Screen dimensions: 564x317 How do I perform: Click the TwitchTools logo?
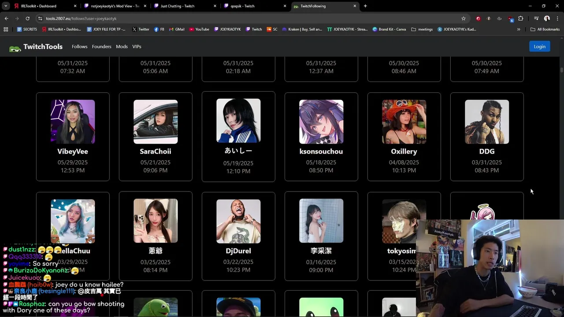click(36, 47)
